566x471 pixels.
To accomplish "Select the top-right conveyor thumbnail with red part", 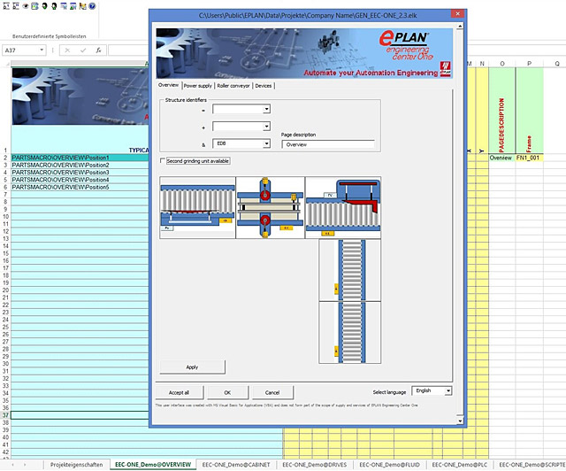I will [x=343, y=207].
